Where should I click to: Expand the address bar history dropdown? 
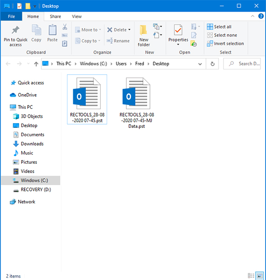click(200, 64)
